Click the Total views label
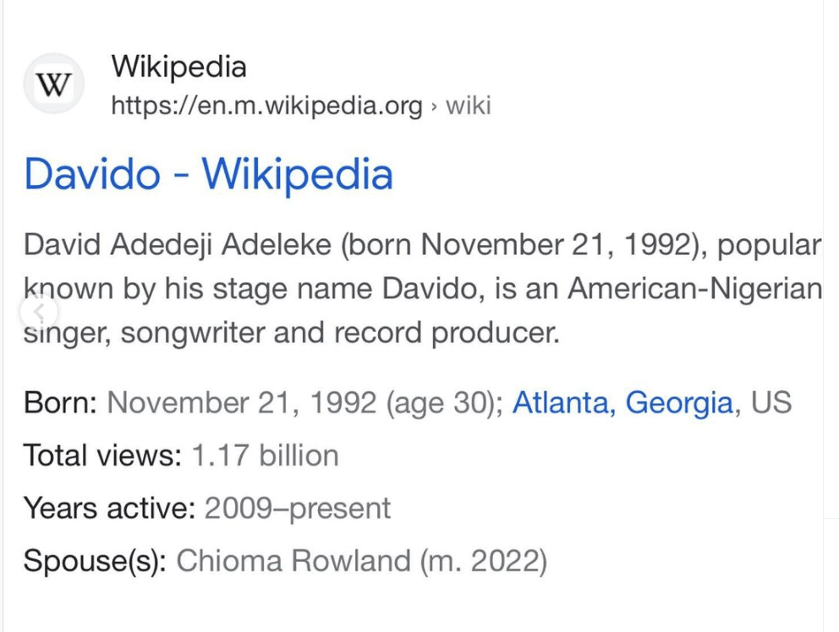 [102, 455]
